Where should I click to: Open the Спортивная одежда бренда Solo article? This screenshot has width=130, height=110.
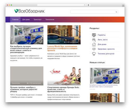tap(63, 89)
